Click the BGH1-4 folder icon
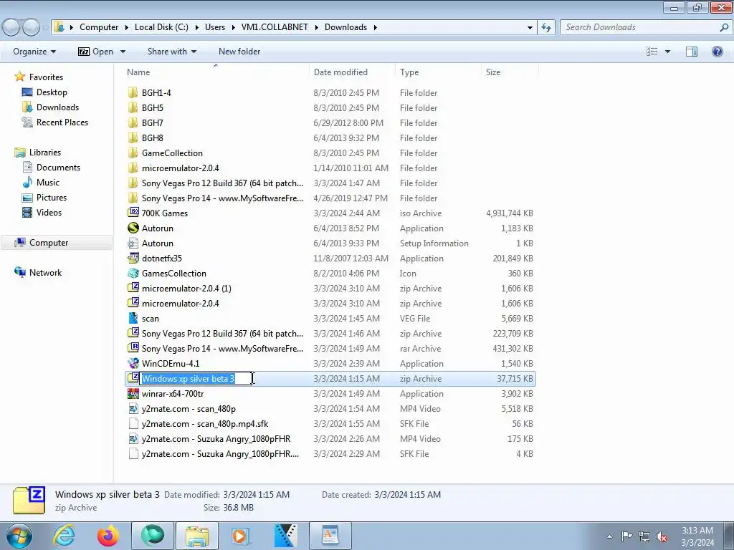 coord(133,92)
